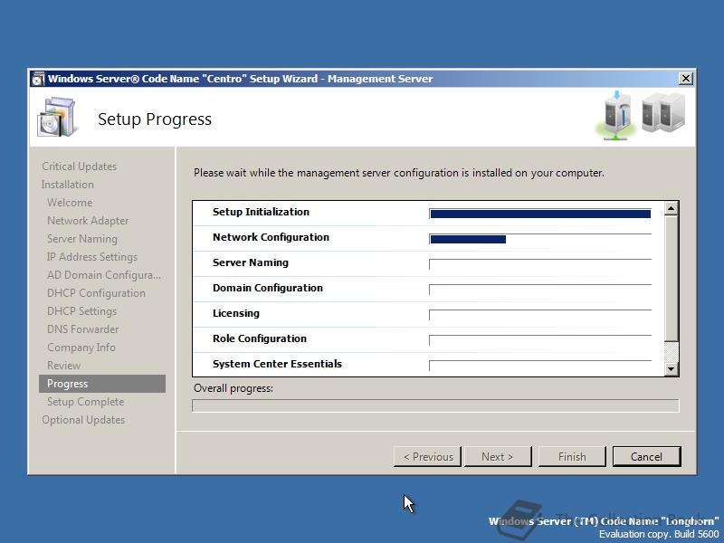
Task: Click the twin servers icon in header
Action: pyautogui.click(x=663, y=112)
